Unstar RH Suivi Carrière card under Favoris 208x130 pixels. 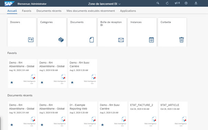72,82
